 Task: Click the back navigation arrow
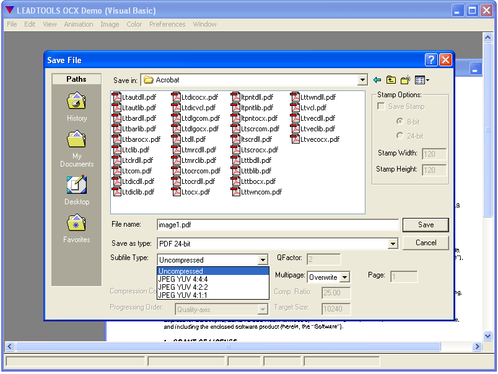[x=377, y=80]
